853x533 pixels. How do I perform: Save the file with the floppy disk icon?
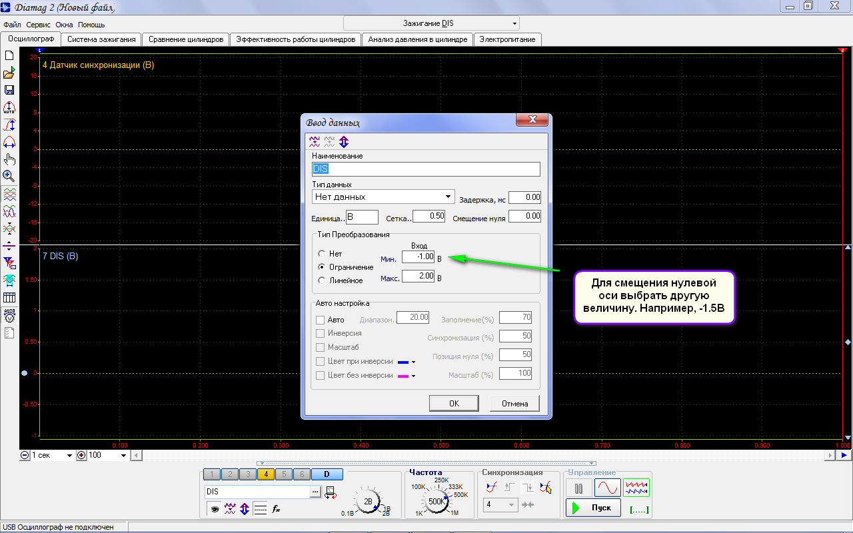pyautogui.click(x=9, y=91)
